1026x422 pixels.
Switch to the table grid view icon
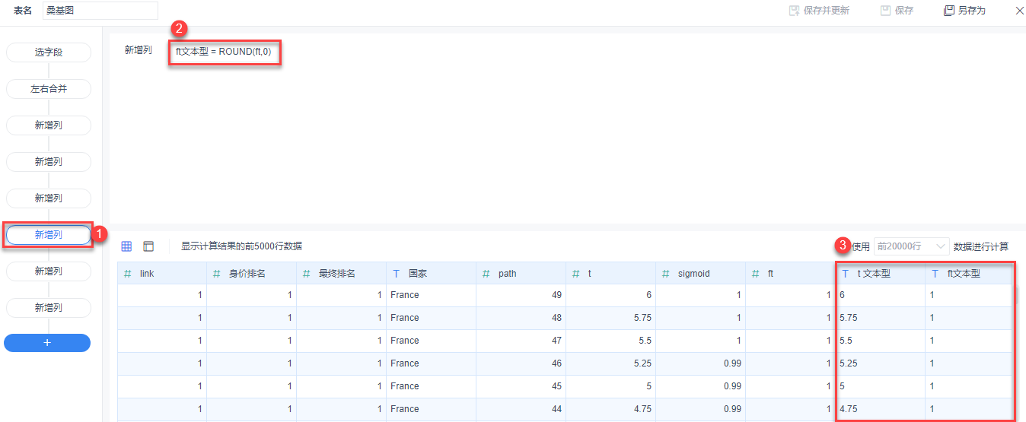127,246
